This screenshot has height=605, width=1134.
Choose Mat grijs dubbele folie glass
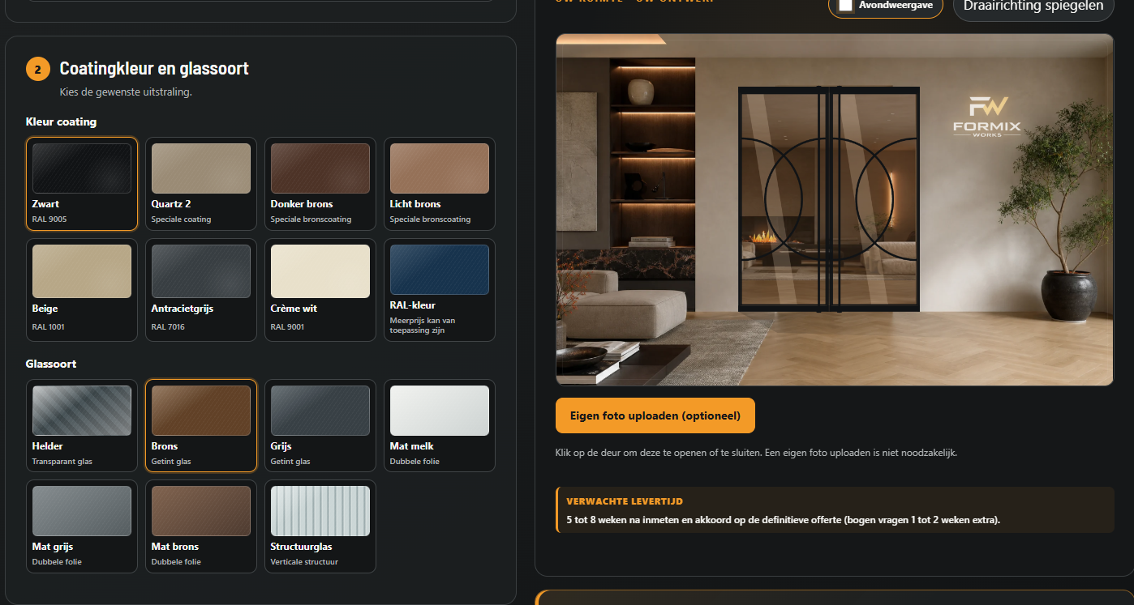click(x=82, y=526)
